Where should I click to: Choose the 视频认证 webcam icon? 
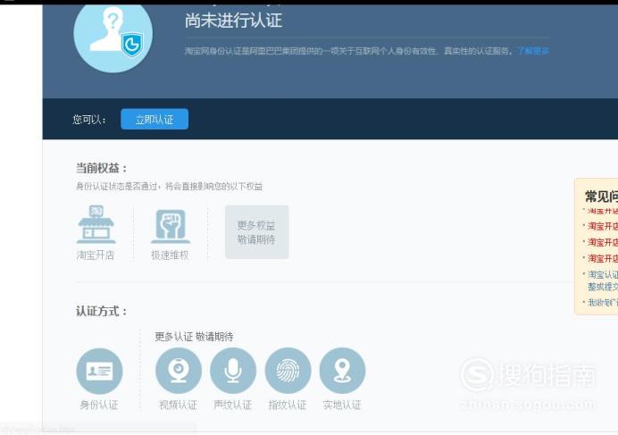(179, 371)
